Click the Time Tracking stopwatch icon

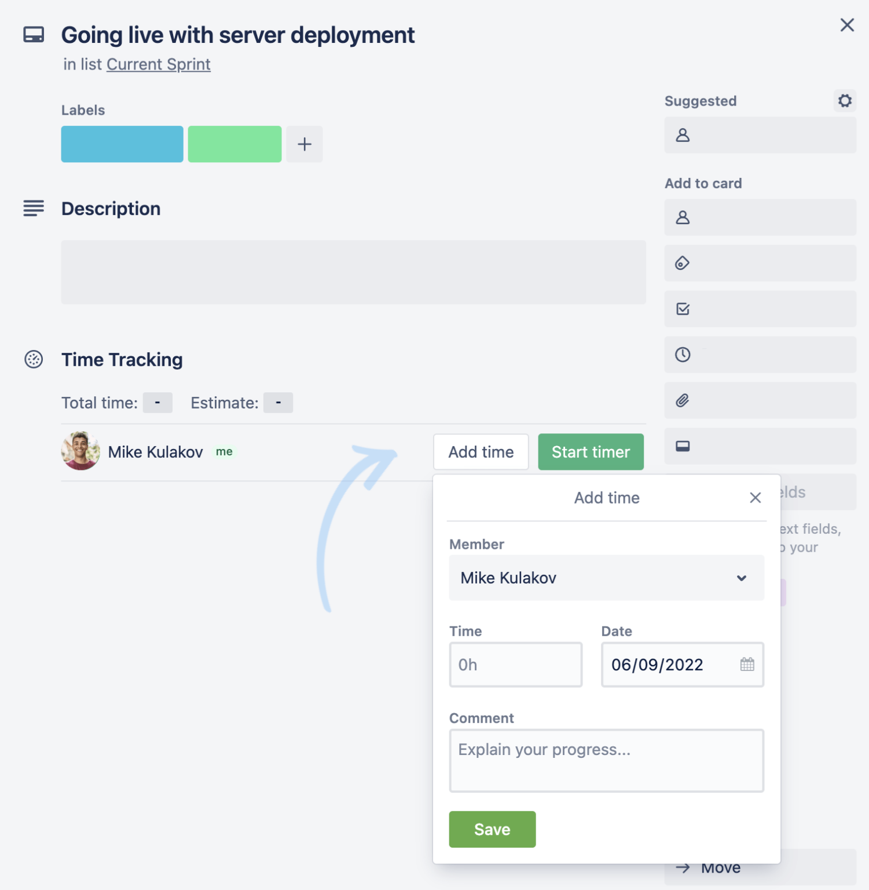point(33,359)
